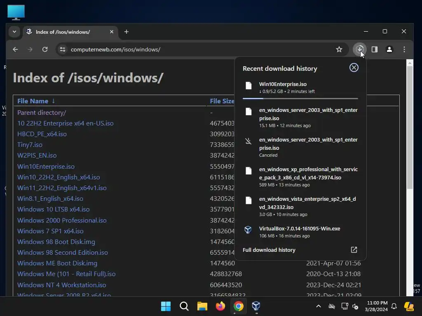
Task: Click the Win10Enterprise.iso page link
Action: 46,167
